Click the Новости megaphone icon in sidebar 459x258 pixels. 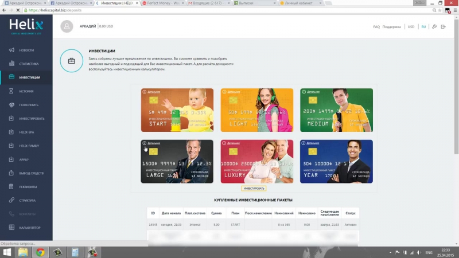pos(11,50)
